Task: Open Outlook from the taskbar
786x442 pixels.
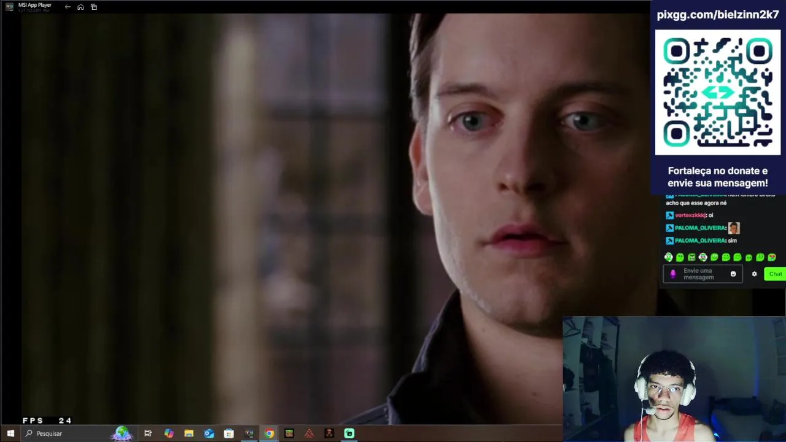Action: tap(209, 433)
